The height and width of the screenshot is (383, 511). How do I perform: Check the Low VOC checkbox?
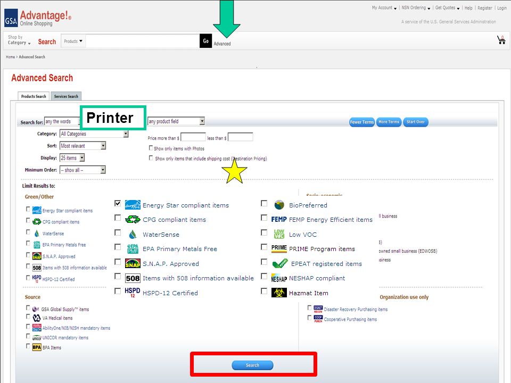[x=265, y=232]
